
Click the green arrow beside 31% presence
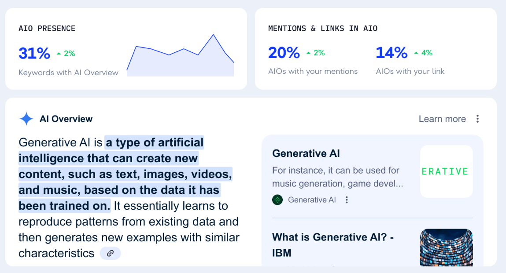pos(59,54)
